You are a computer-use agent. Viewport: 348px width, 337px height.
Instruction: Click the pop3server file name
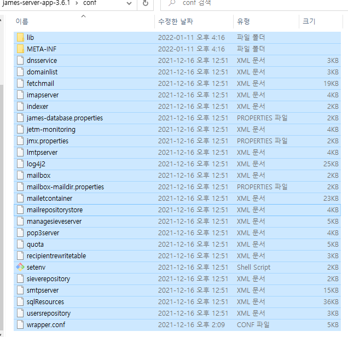coord(43,233)
